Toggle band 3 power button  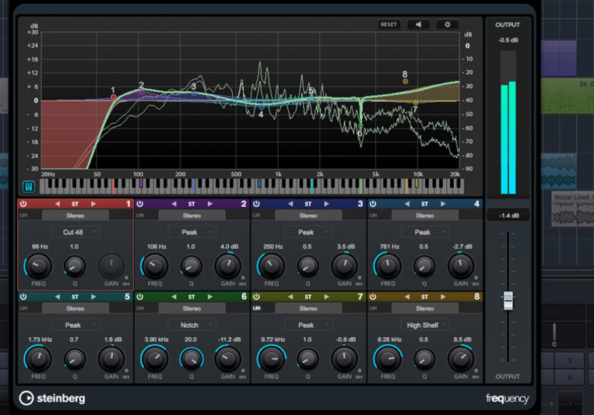(x=256, y=204)
